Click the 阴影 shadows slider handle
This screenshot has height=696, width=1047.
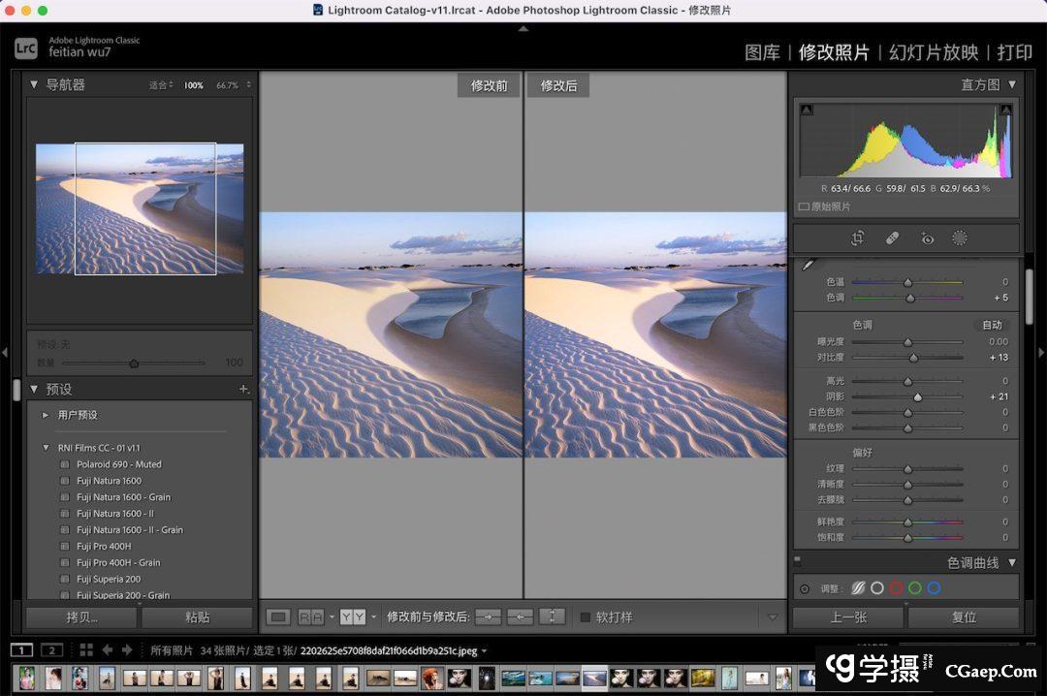click(917, 396)
